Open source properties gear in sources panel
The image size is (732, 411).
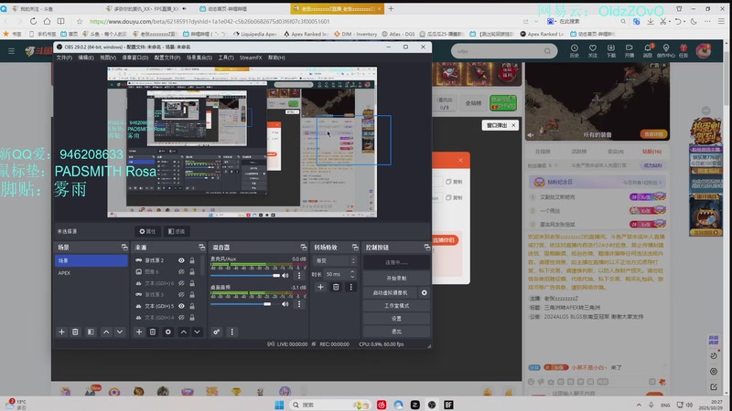(168, 332)
